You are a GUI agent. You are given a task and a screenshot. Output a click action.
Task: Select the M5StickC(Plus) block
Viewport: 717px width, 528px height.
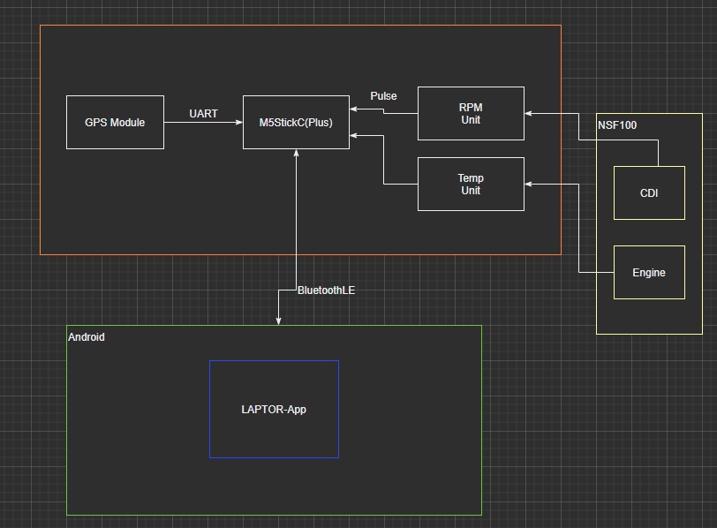tap(296, 122)
